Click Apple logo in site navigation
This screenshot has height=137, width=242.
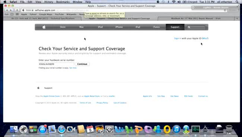coord(44,27)
